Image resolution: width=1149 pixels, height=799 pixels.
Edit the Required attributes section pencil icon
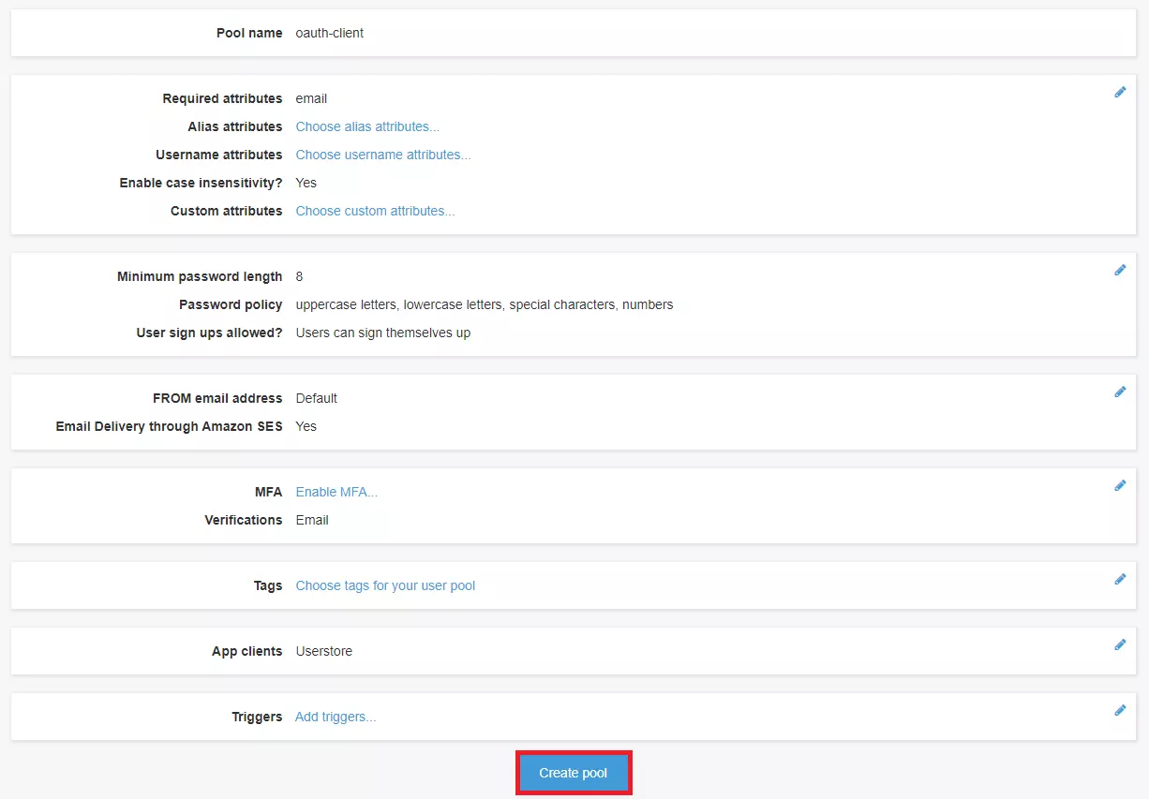coord(1120,92)
